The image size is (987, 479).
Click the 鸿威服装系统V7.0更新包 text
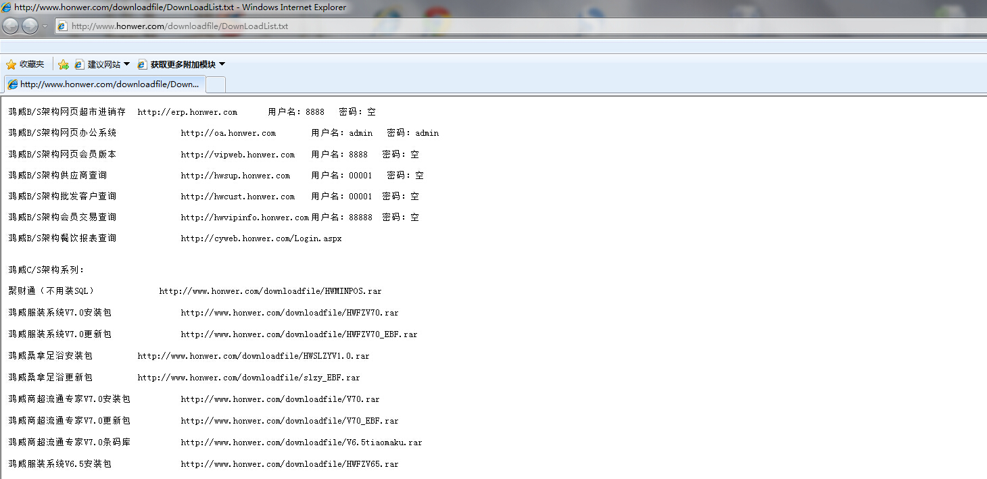[59, 334]
